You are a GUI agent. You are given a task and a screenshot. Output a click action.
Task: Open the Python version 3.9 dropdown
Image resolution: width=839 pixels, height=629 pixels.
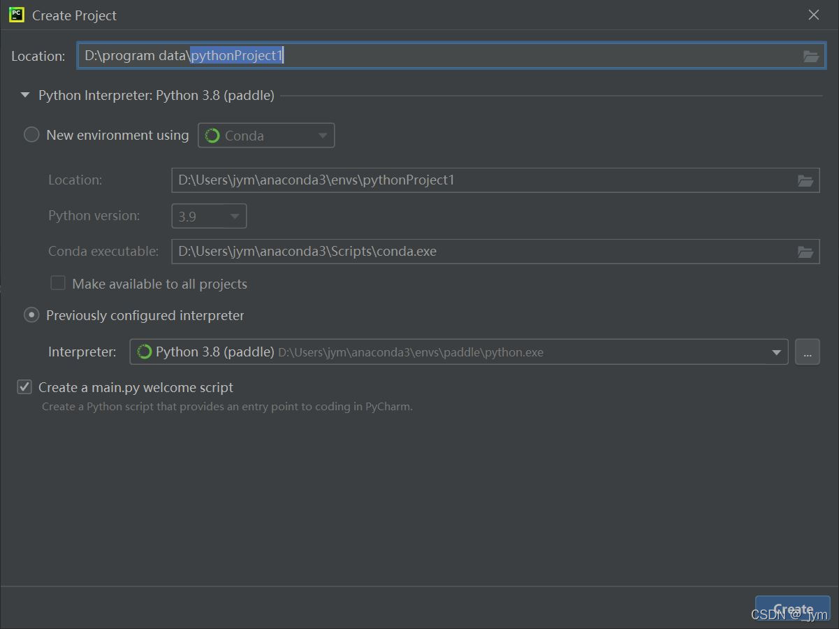point(209,216)
